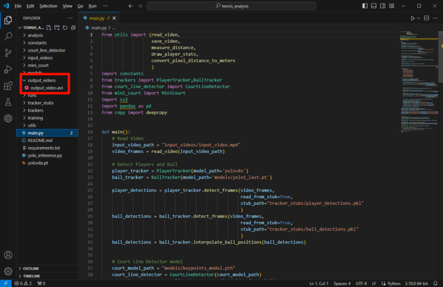Open the Explorer view in activity bar
Screen dimensions: 443x287
8,20
